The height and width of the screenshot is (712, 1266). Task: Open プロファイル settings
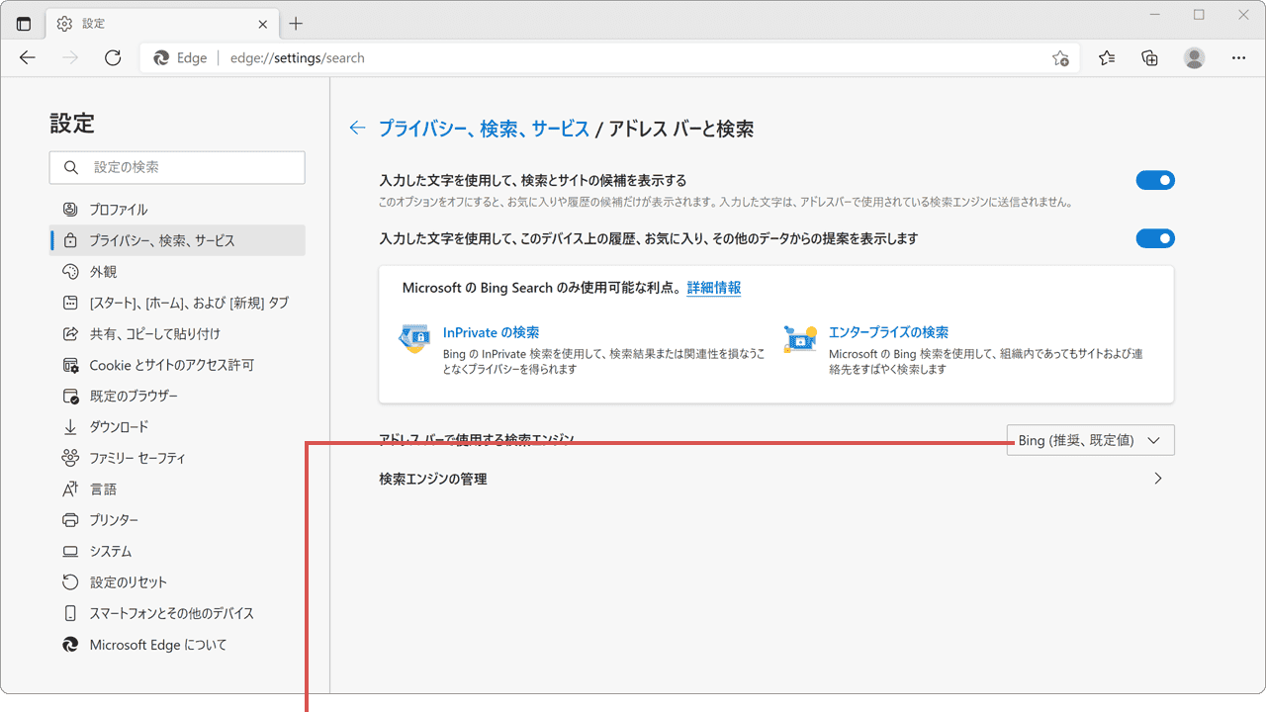click(x=177, y=210)
